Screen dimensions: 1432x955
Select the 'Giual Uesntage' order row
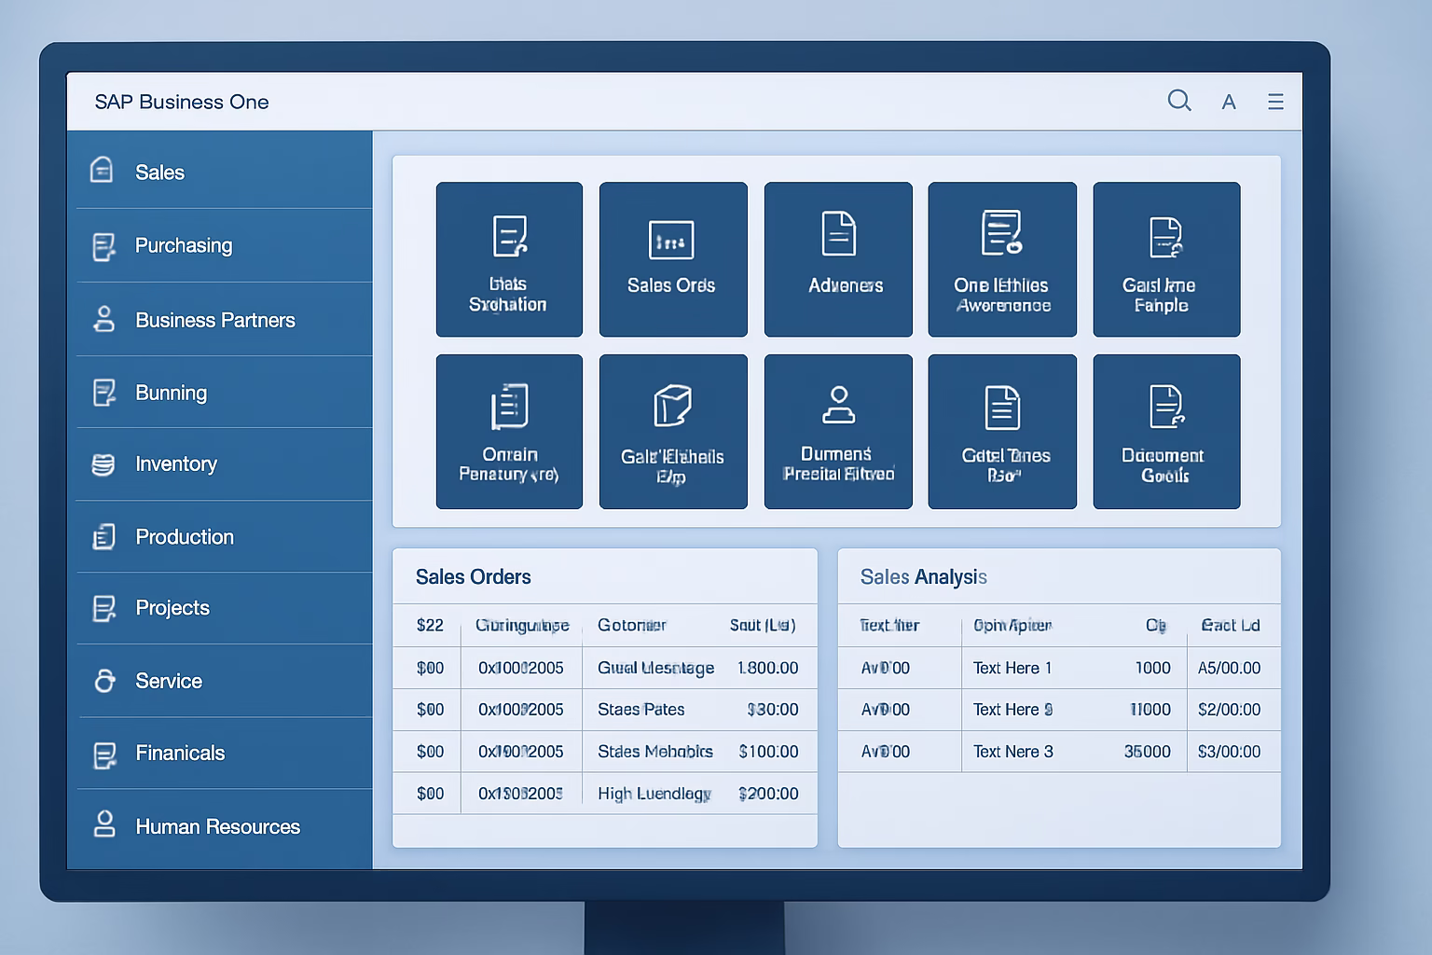tap(605, 668)
